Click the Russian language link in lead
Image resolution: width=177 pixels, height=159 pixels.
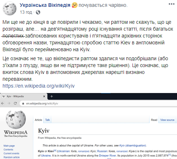[x=102, y=151]
